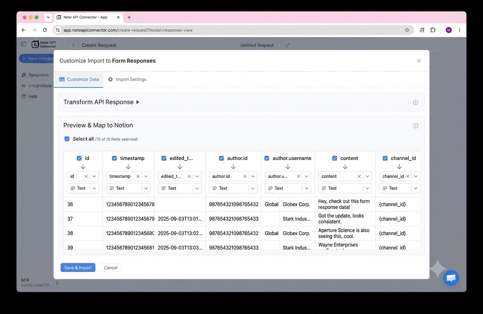Click the 'Hey, check out this form response data!' cell
Screen dimensions: 483x314
point(345,205)
